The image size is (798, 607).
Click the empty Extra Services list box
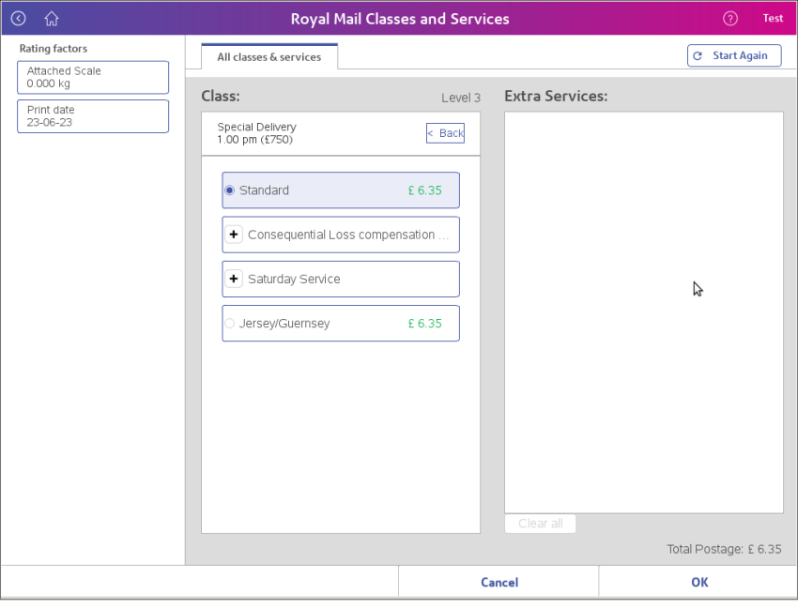point(644,312)
